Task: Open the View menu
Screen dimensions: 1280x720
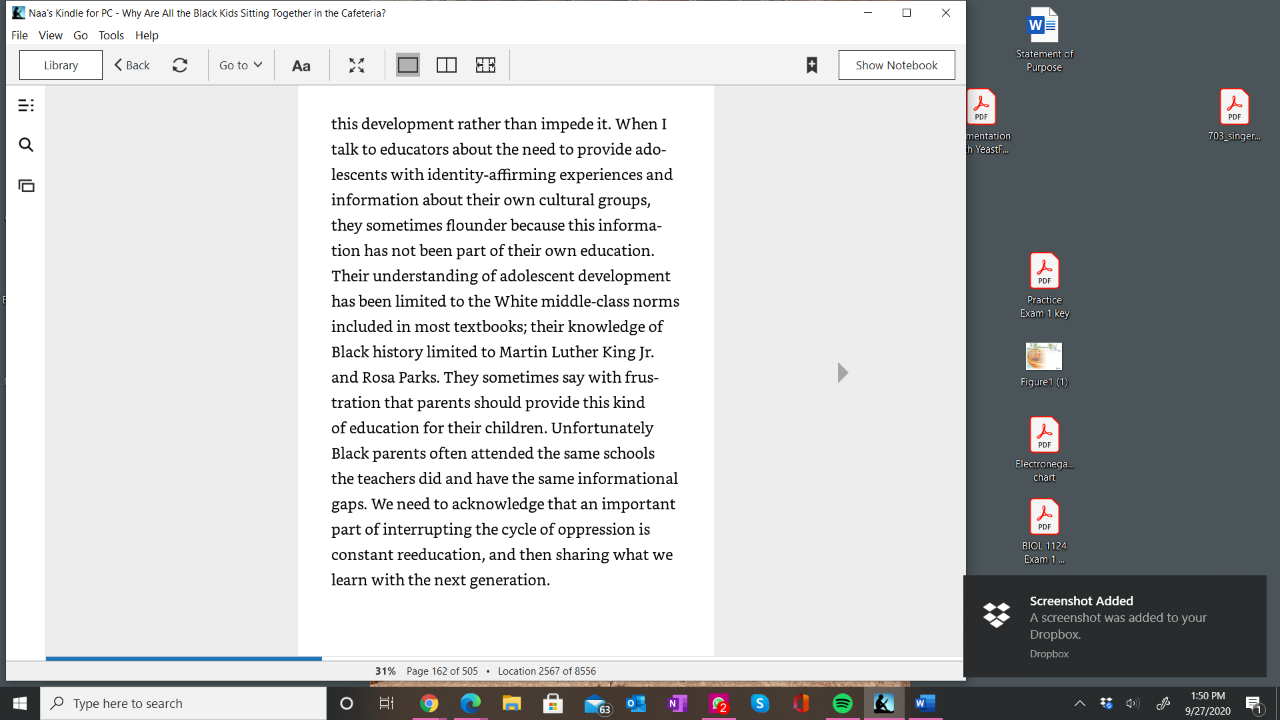Action: (50, 35)
